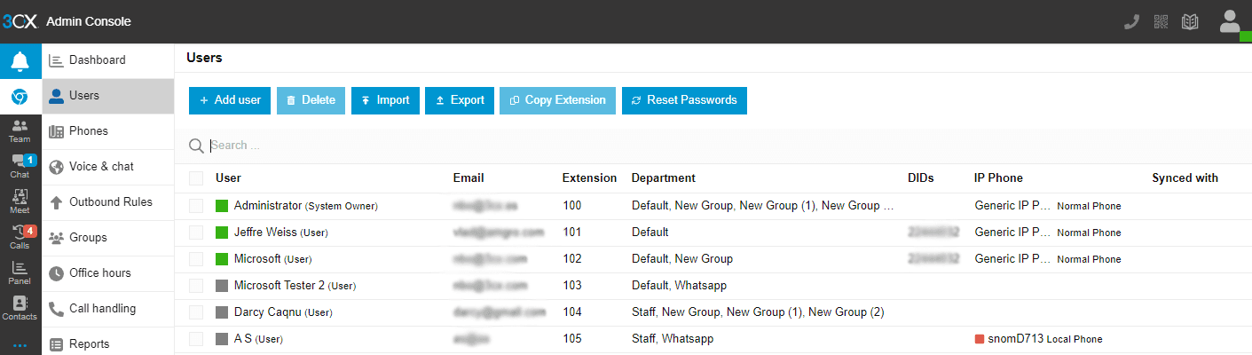Viewport: 1252px width, 355px height.
Task: Expand the three-dots more menu in sidebar
Action: 20,344
